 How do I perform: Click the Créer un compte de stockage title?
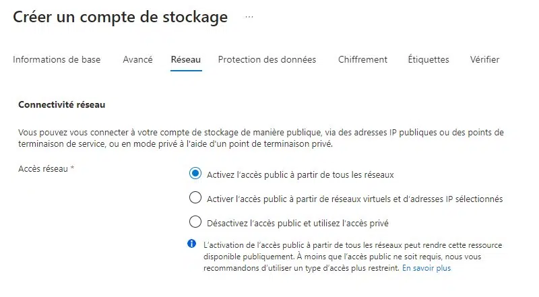[x=121, y=18]
